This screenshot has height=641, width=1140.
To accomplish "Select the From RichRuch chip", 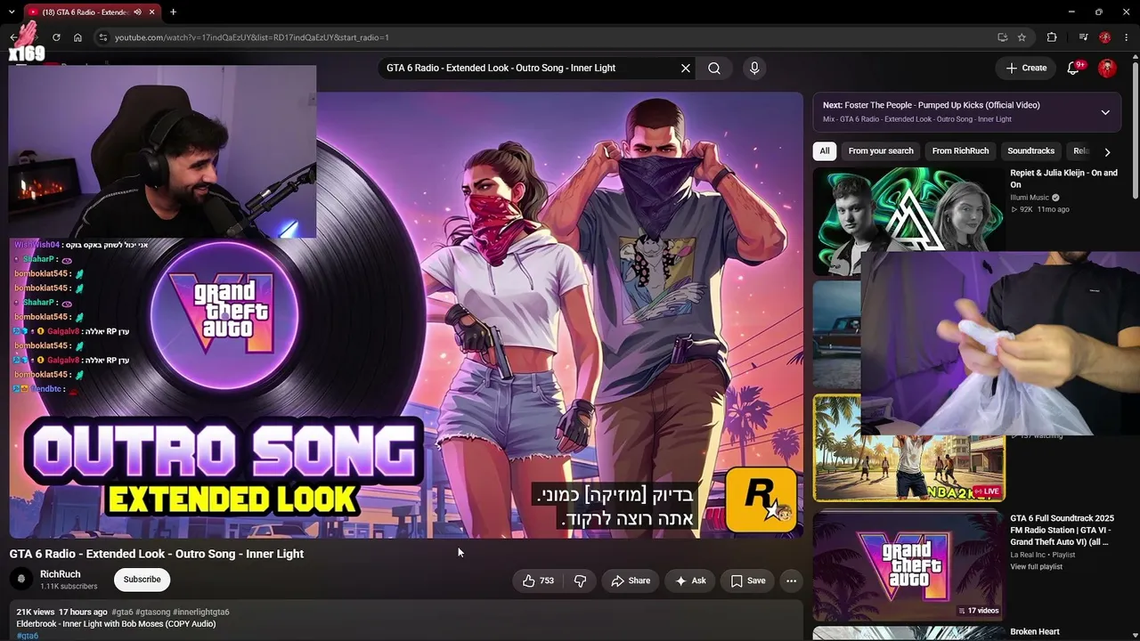I will click(960, 151).
